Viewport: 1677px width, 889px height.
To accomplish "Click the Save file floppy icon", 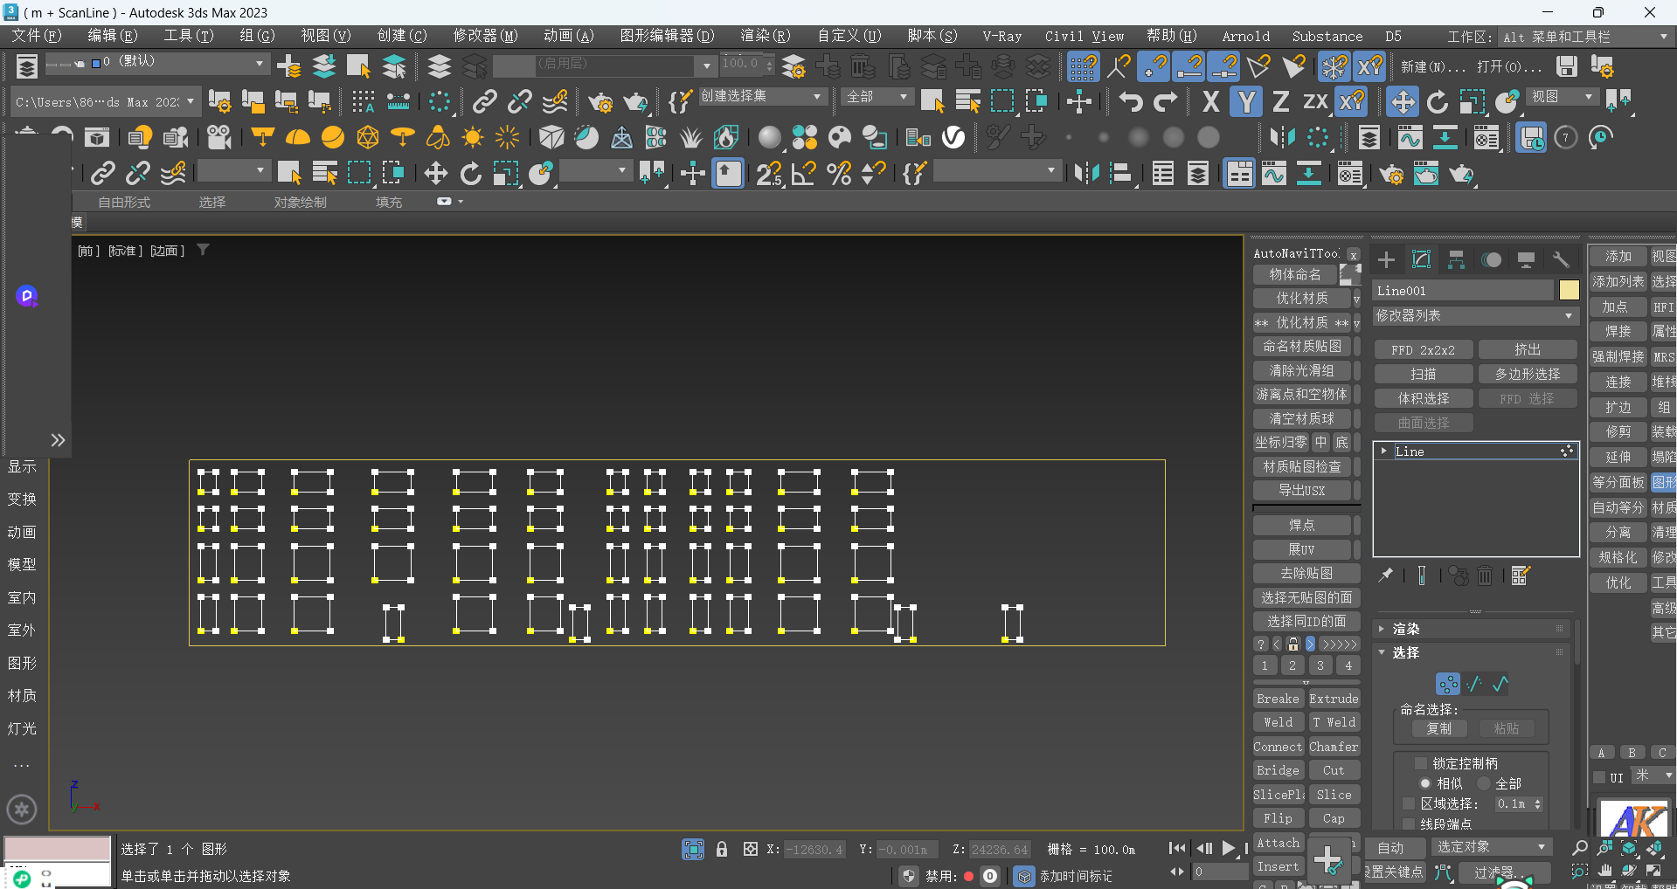I will click(x=1567, y=66).
